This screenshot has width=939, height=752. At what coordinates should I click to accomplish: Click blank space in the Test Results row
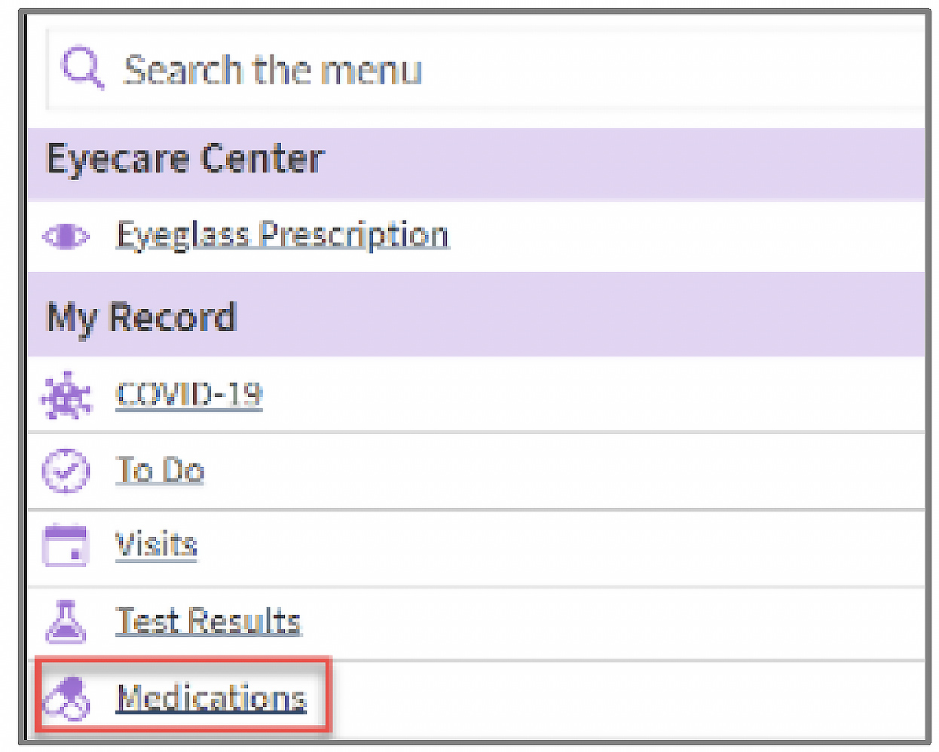click(x=603, y=622)
